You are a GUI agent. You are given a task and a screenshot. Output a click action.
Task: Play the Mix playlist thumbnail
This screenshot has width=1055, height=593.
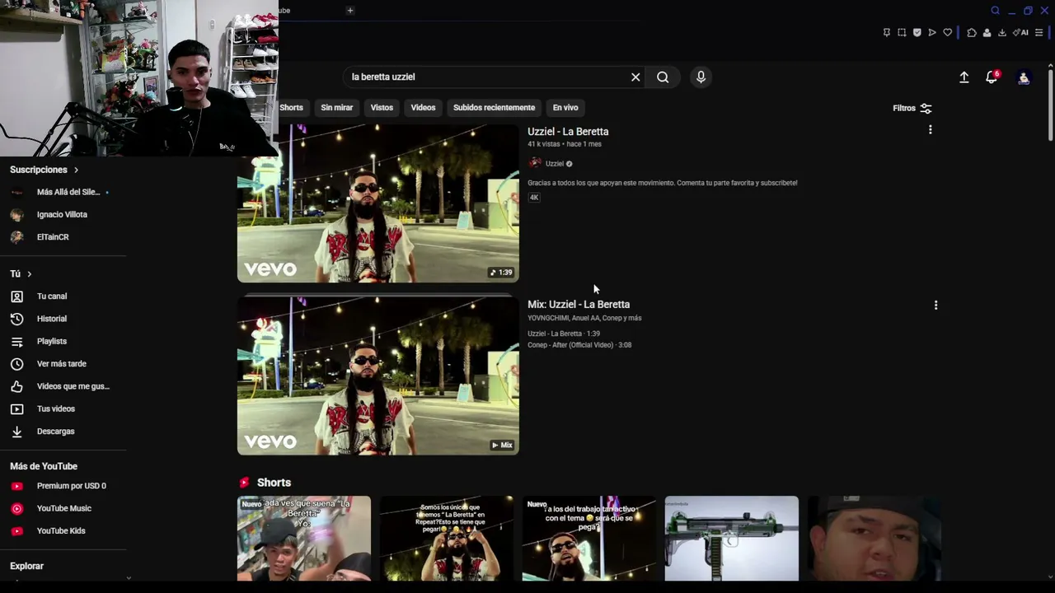(378, 376)
